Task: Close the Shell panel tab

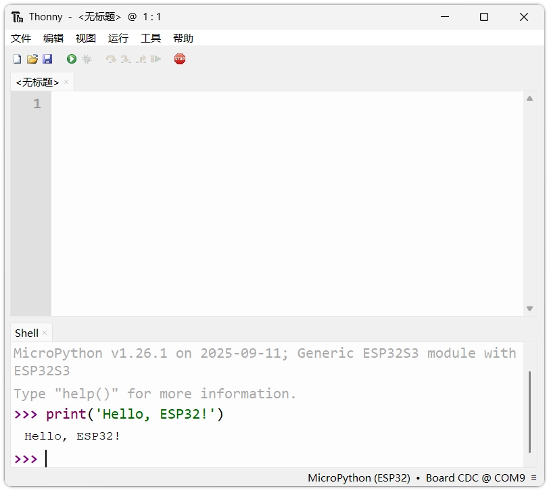Action: pos(45,333)
